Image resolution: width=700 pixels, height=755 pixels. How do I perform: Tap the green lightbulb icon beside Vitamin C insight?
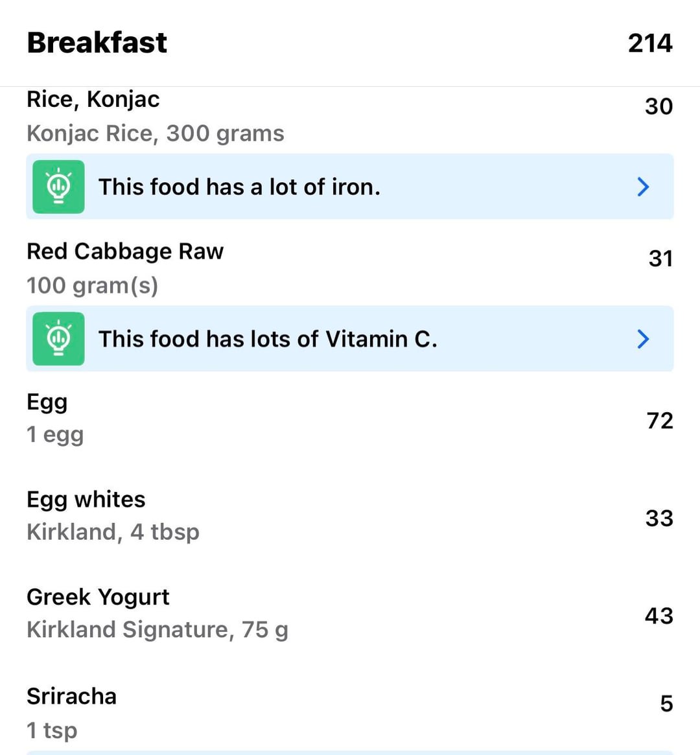point(58,339)
